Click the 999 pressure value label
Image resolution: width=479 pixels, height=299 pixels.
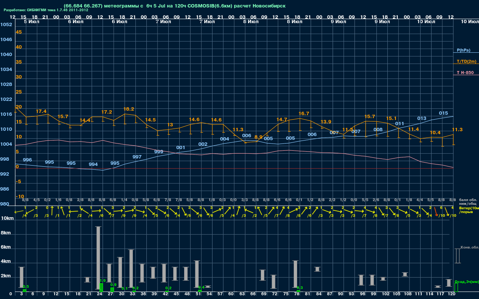159,152
